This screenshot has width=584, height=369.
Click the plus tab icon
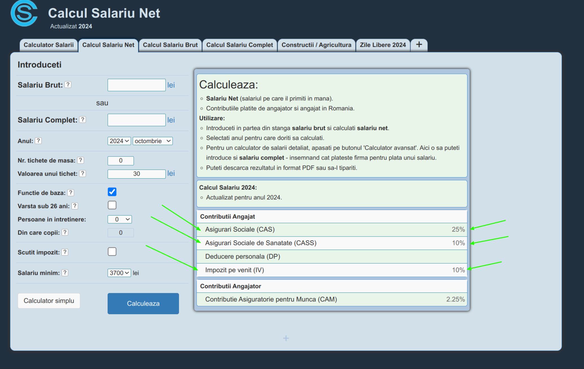click(419, 45)
